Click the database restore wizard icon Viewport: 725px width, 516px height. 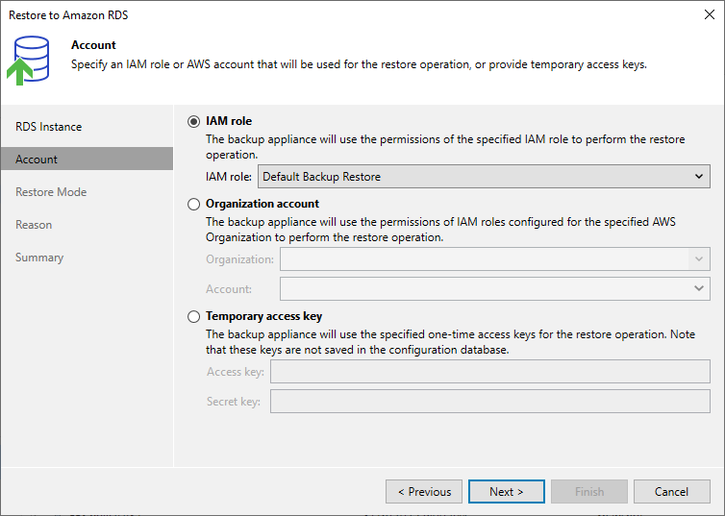click(28, 61)
